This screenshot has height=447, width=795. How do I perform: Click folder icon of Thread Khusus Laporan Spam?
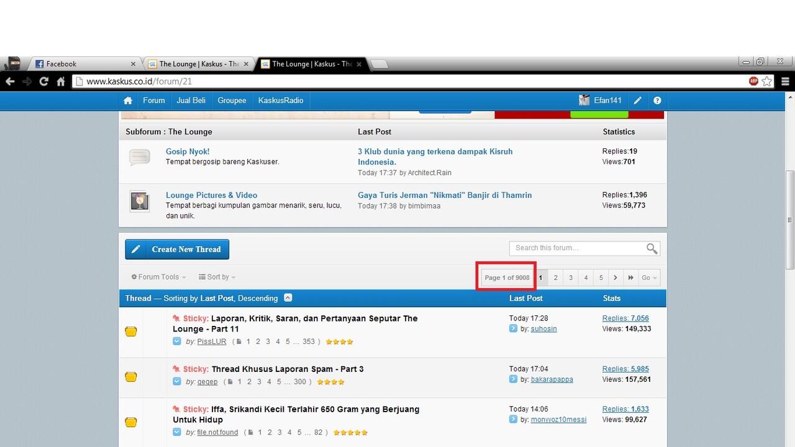pos(130,376)
